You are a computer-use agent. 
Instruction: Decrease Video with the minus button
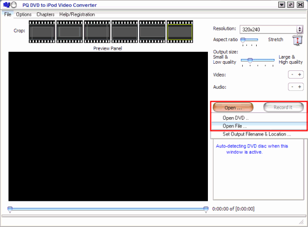(292, 74)
